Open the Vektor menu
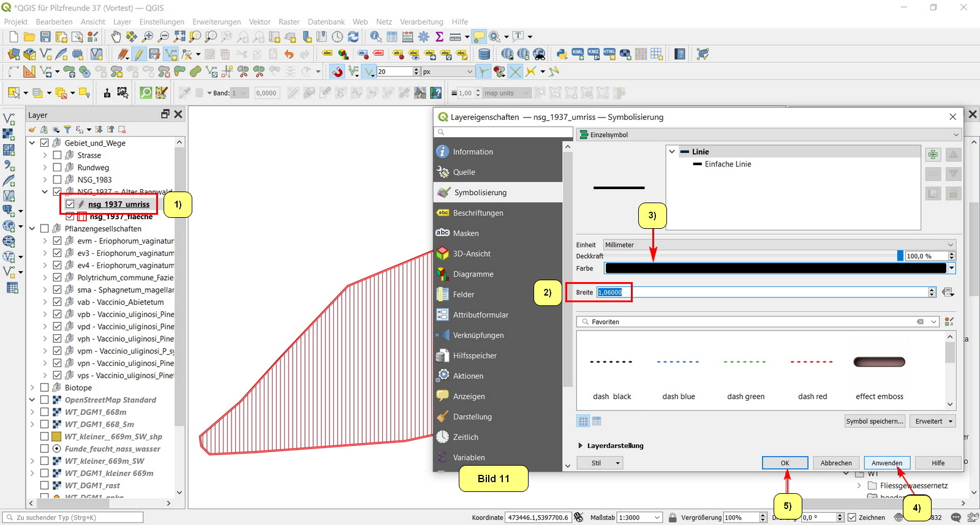This screenshot has width=980, height=525. coord(260,21)
